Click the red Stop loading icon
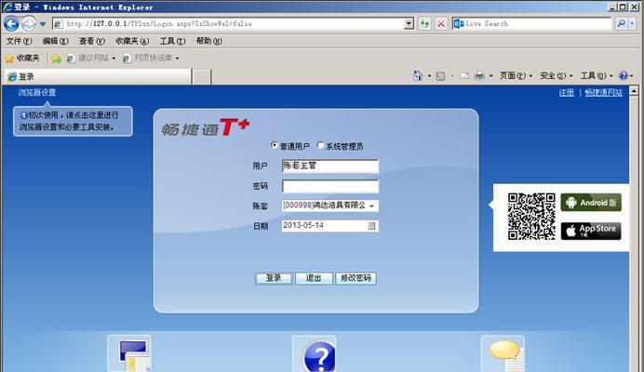Image resolution: width=644 pixels, height=372 pixels. point(441,24)
